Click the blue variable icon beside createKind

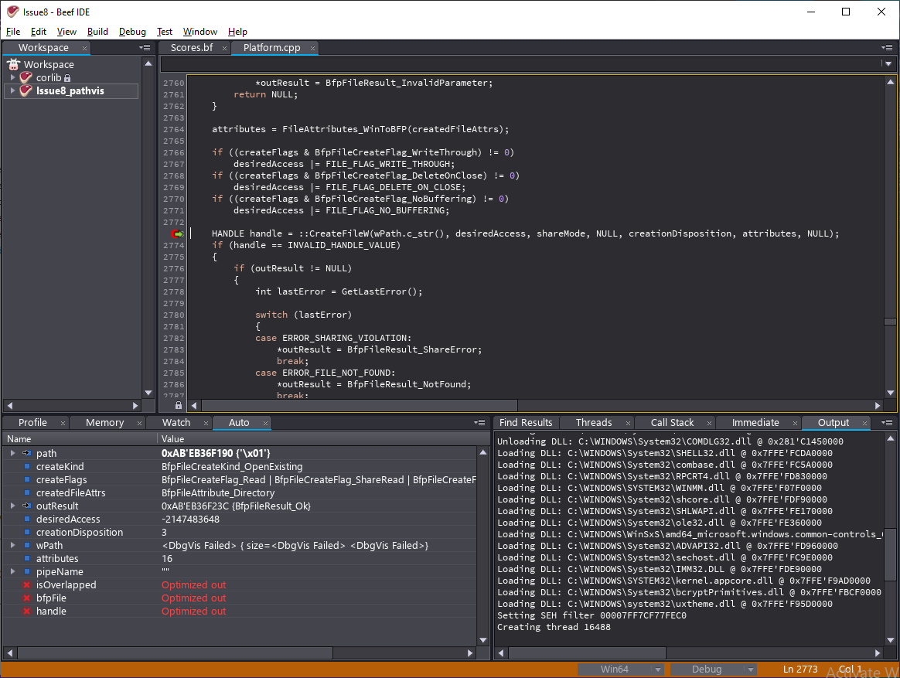[x=26, y=466]
